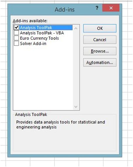Confirm selection with the OK button
The height and width of the screenshot is (167, 133).
click(100, 28)
